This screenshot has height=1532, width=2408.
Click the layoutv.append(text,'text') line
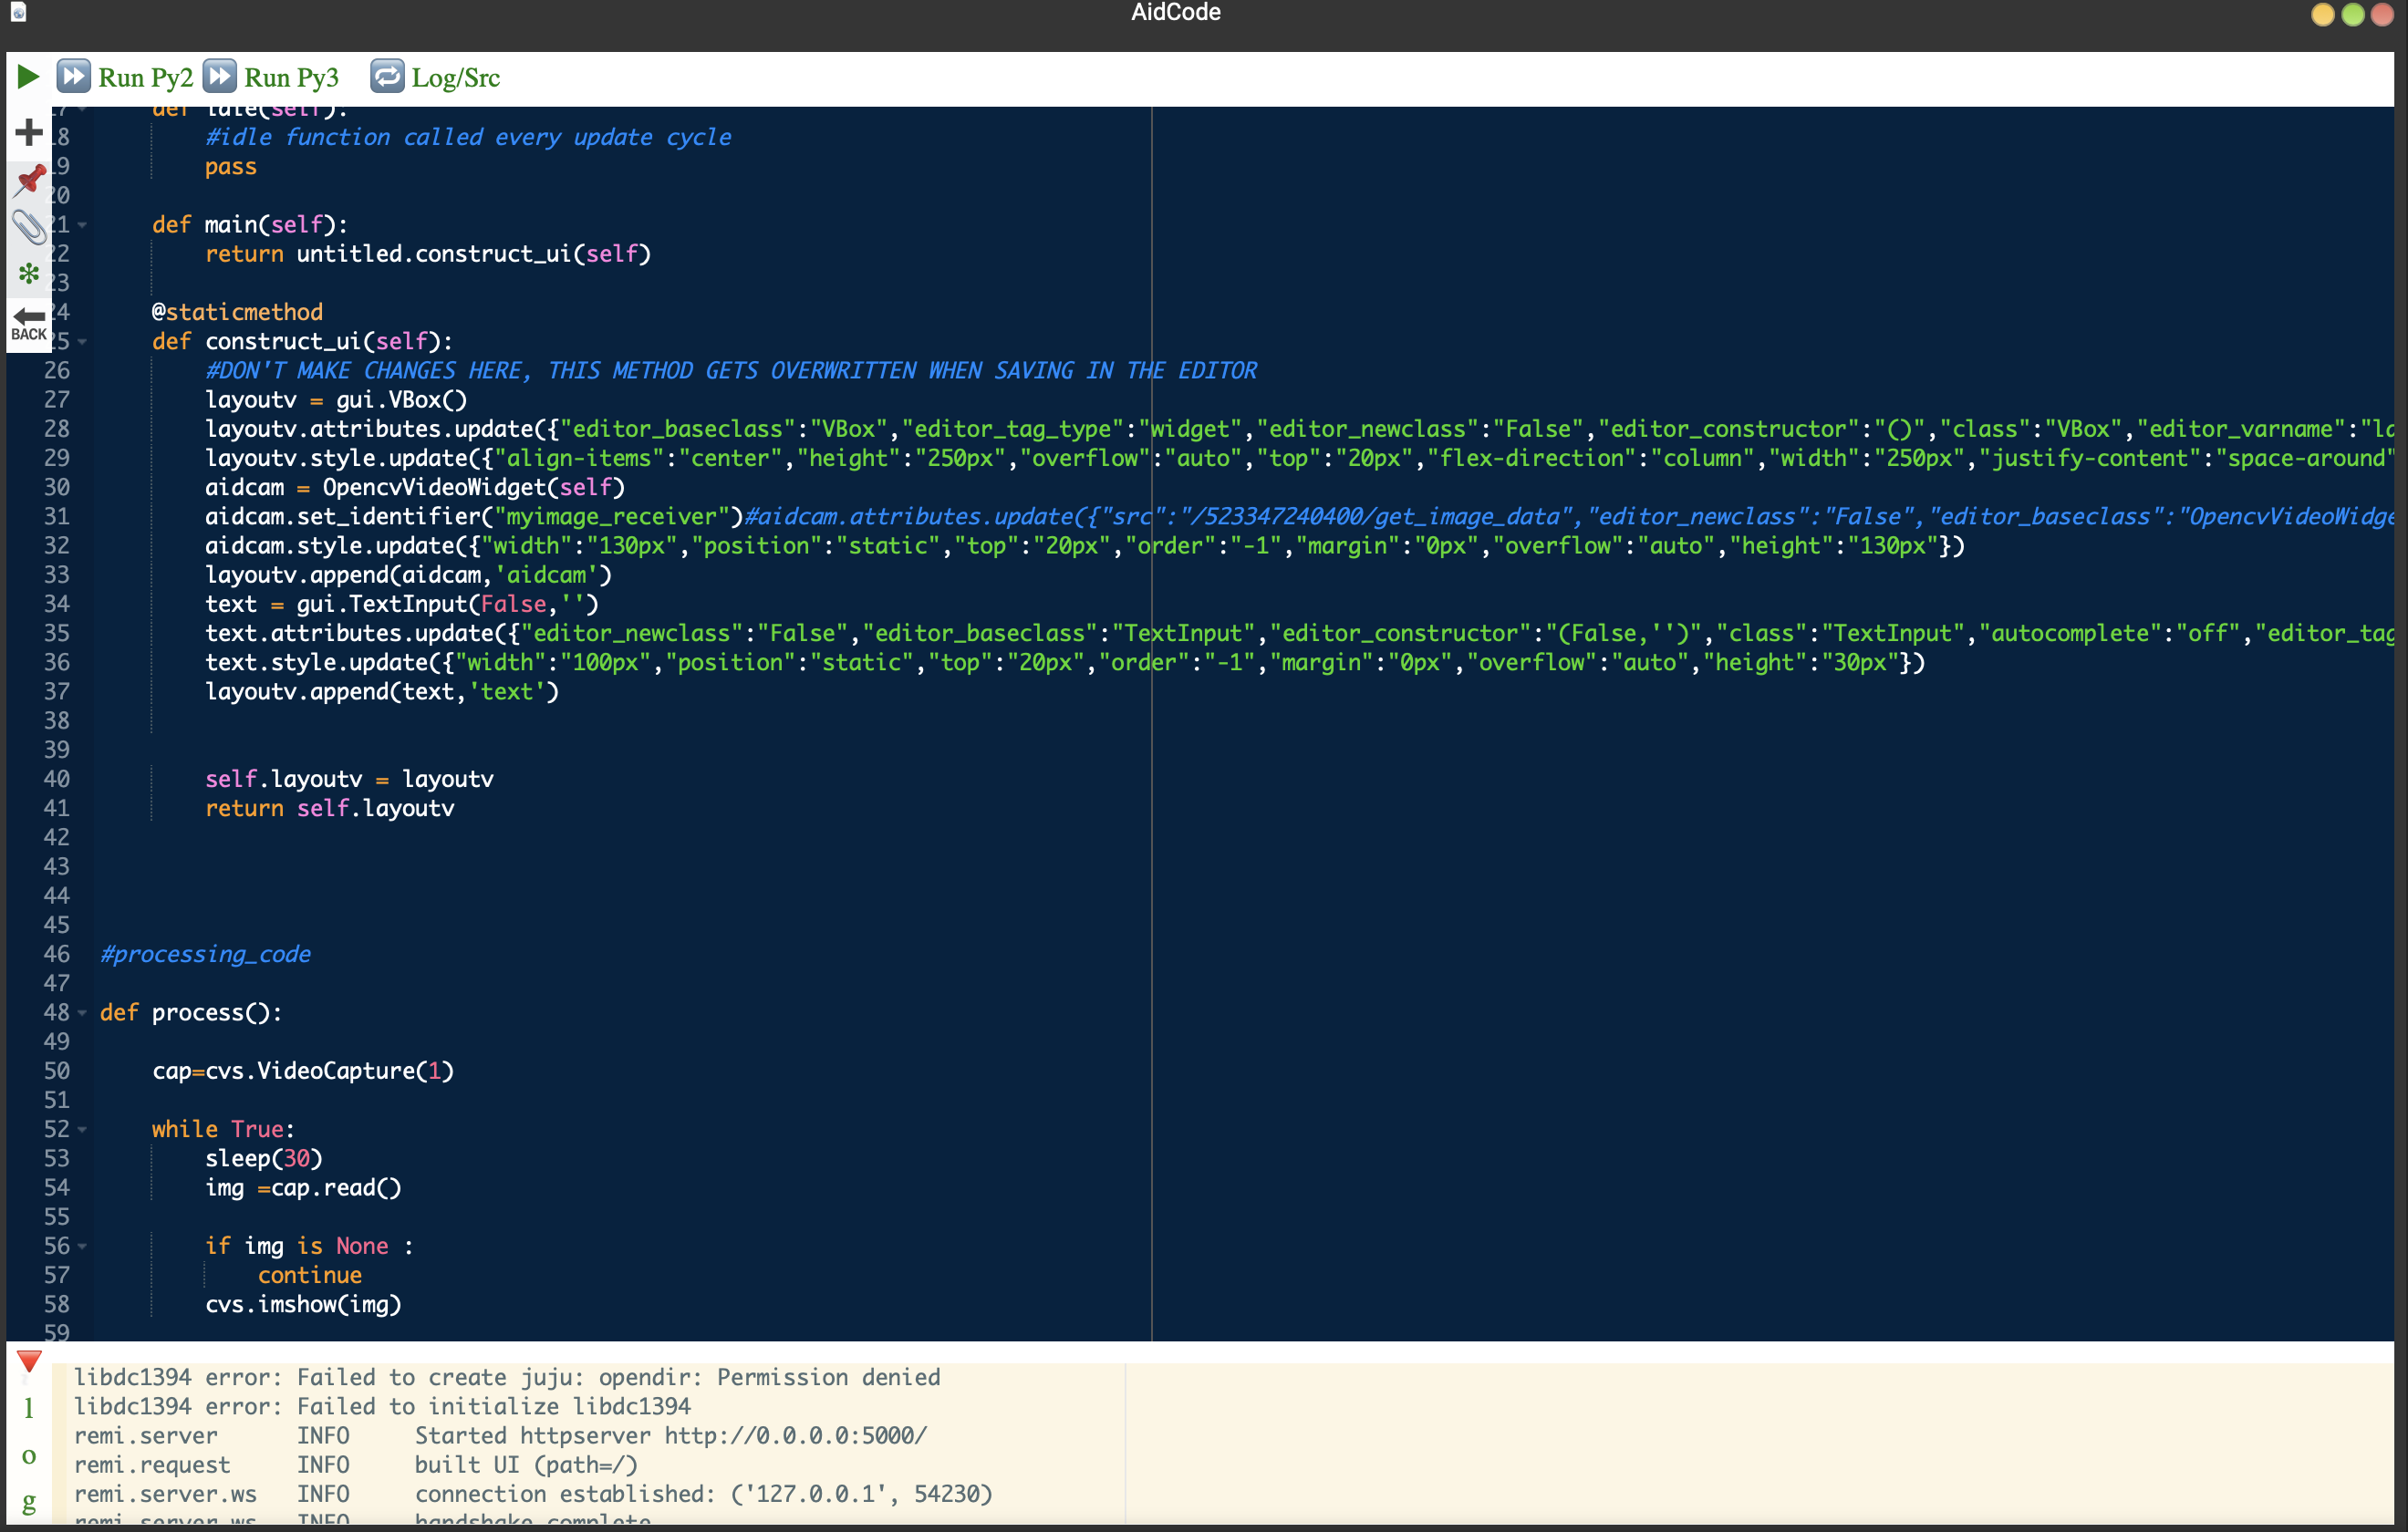point(382,692)
